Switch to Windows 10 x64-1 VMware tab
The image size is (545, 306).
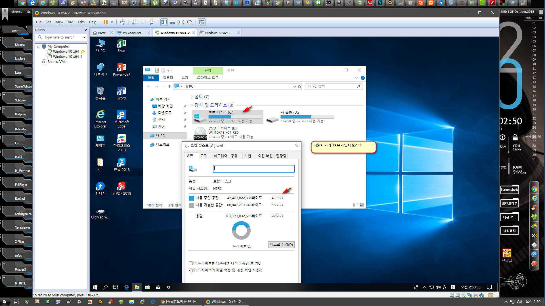tap(218, 33)
